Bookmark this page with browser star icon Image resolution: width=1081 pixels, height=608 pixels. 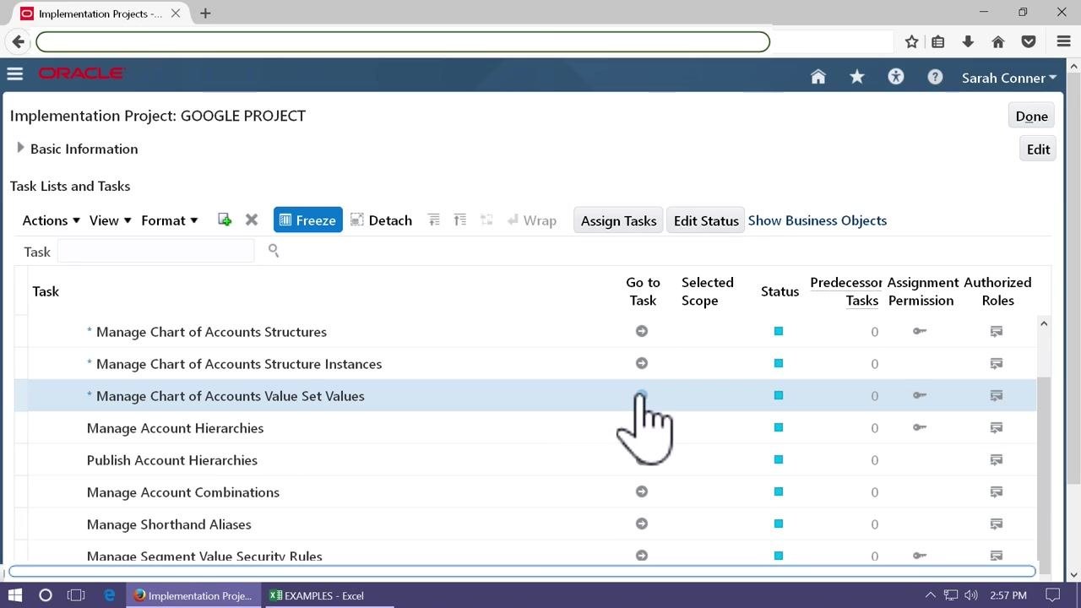point(911,41)
